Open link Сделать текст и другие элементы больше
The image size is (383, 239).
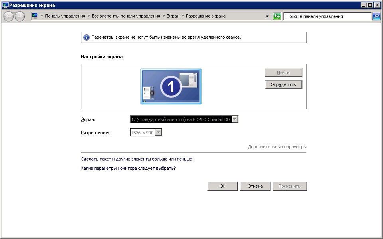click(136, 159)
